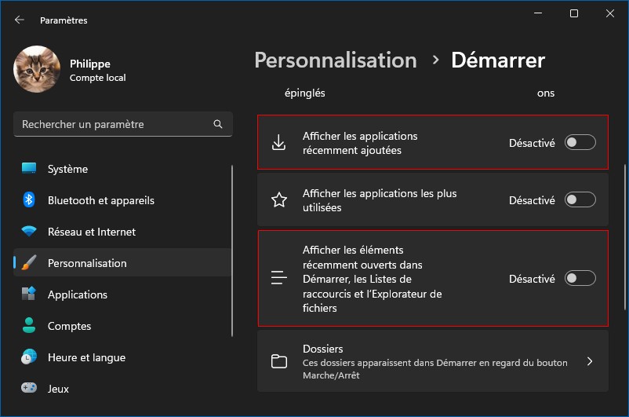Click the search magnifier icon
This screenshot has width=629, height=417.
coord(218,124)
